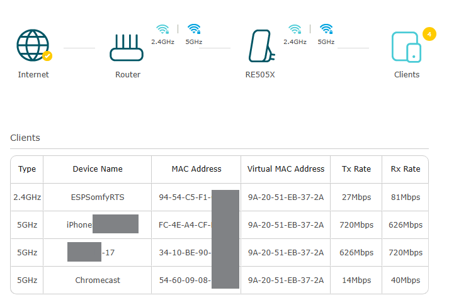Screen dimensions: 449x305
Task: Click the Virtual MAC Address column header
Action: (x=286, y=169)
